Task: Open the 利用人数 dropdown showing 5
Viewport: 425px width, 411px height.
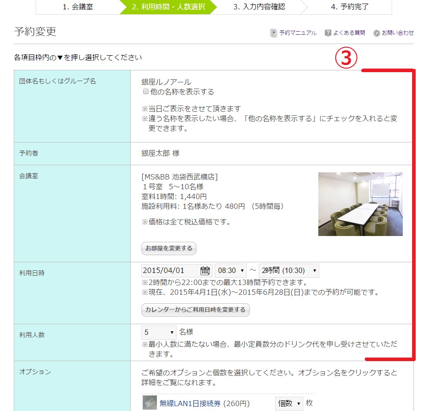Action: [159, 332]
